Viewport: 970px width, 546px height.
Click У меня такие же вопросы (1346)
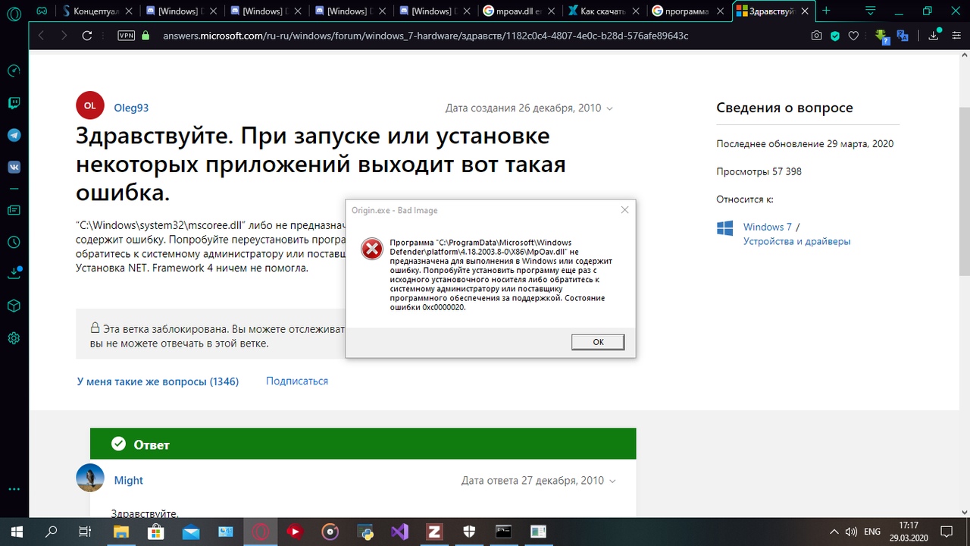[158, 381]
